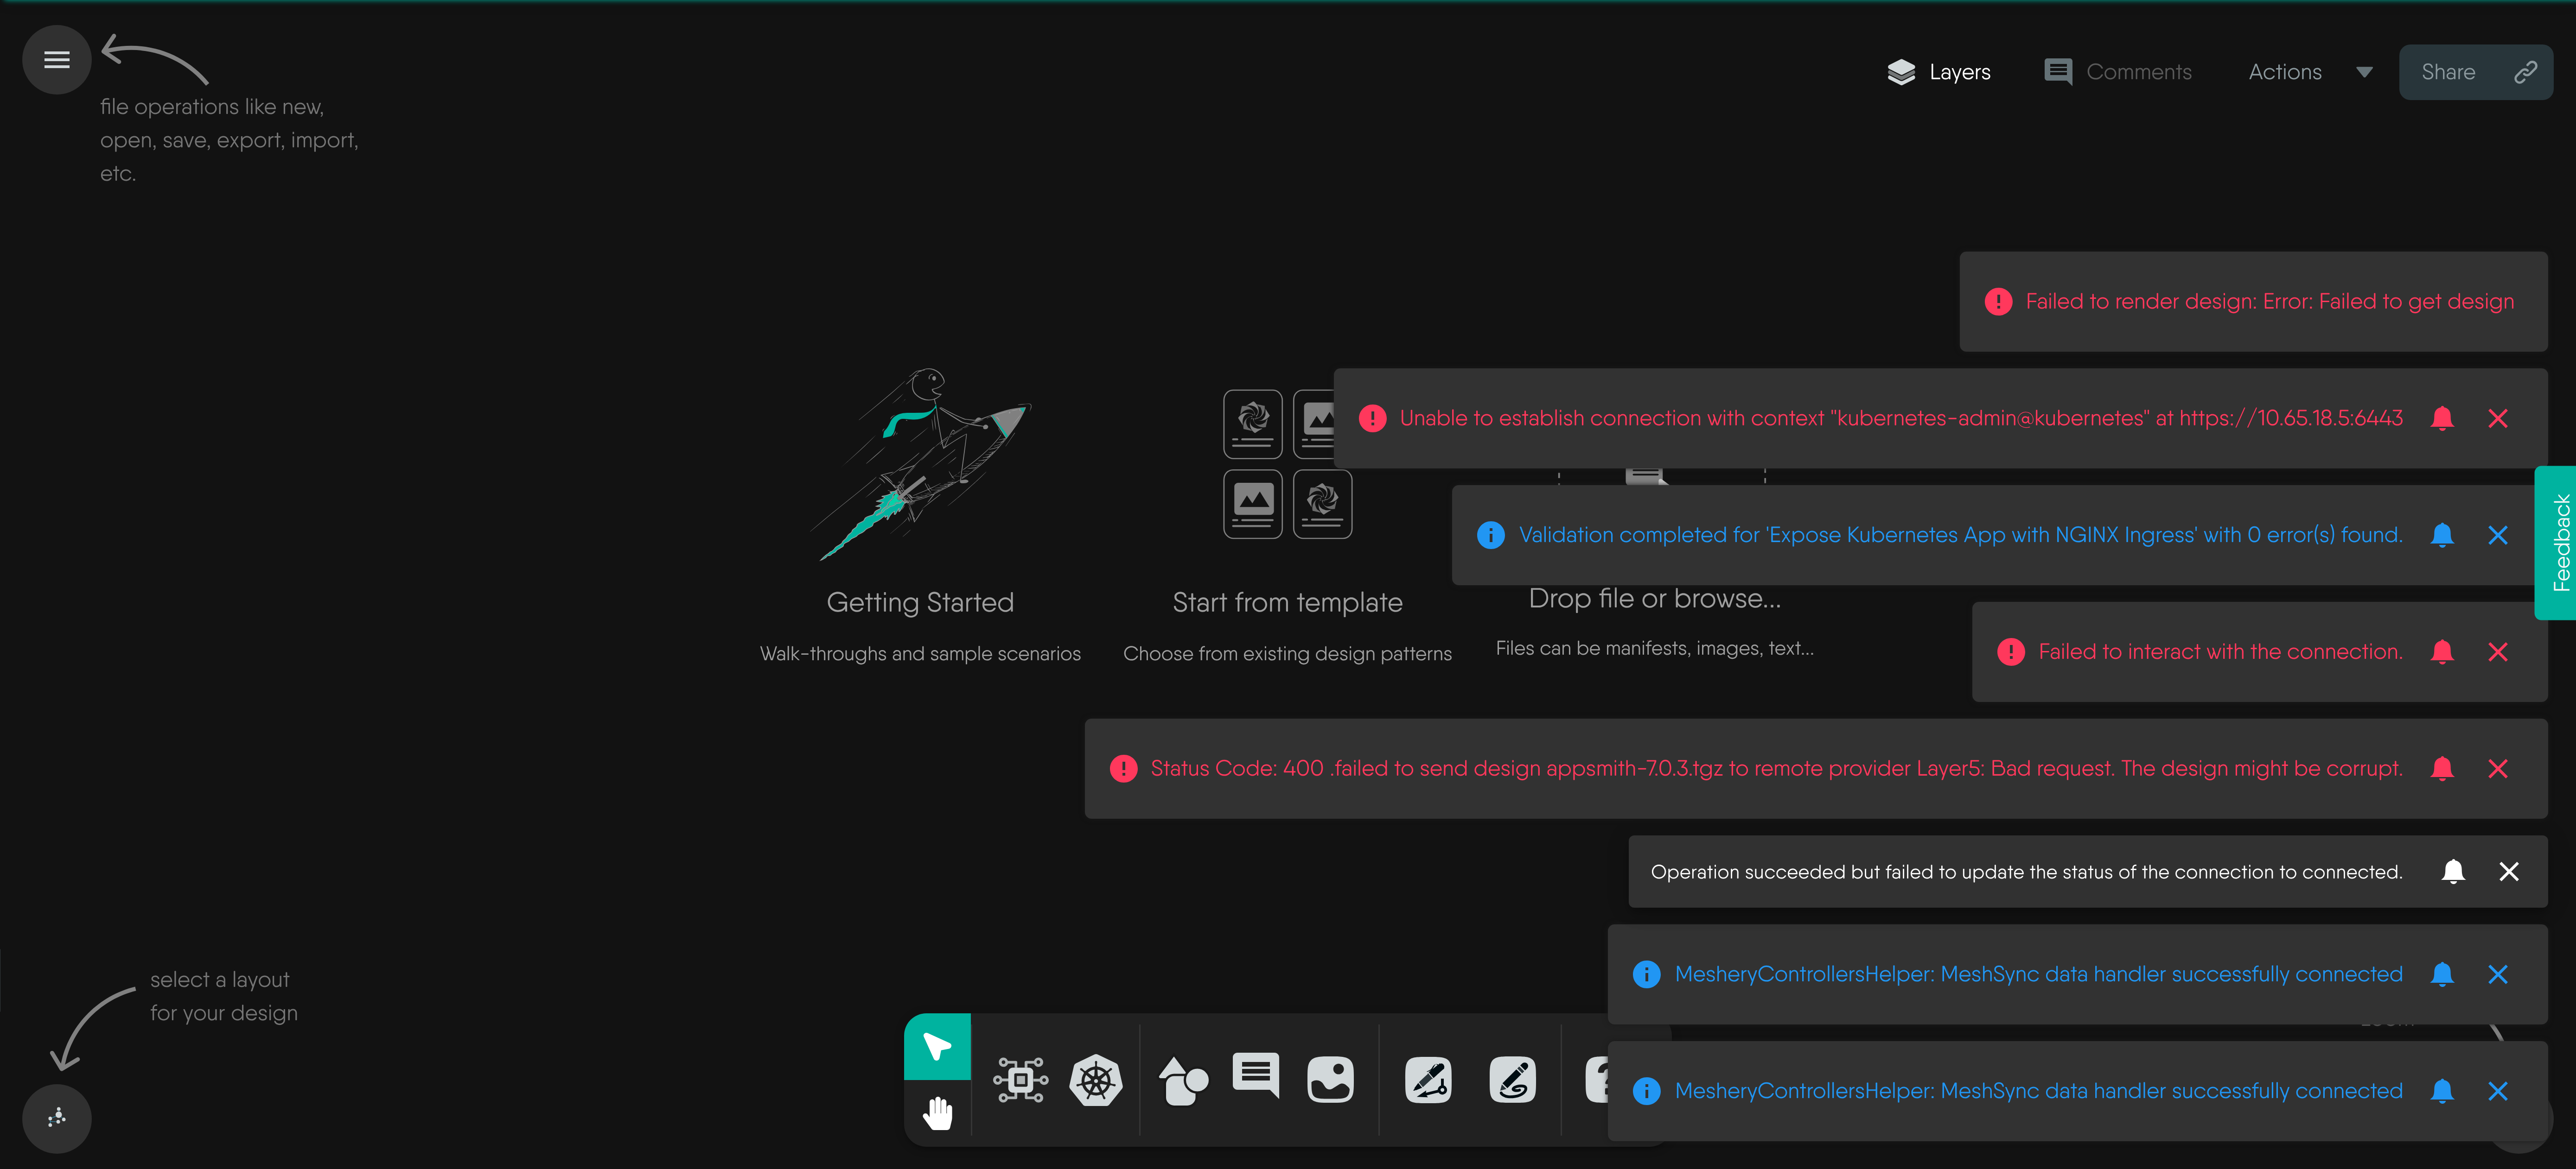Select the pointer selection tool
The image size is (2576, 1169).
point(937,1046)
